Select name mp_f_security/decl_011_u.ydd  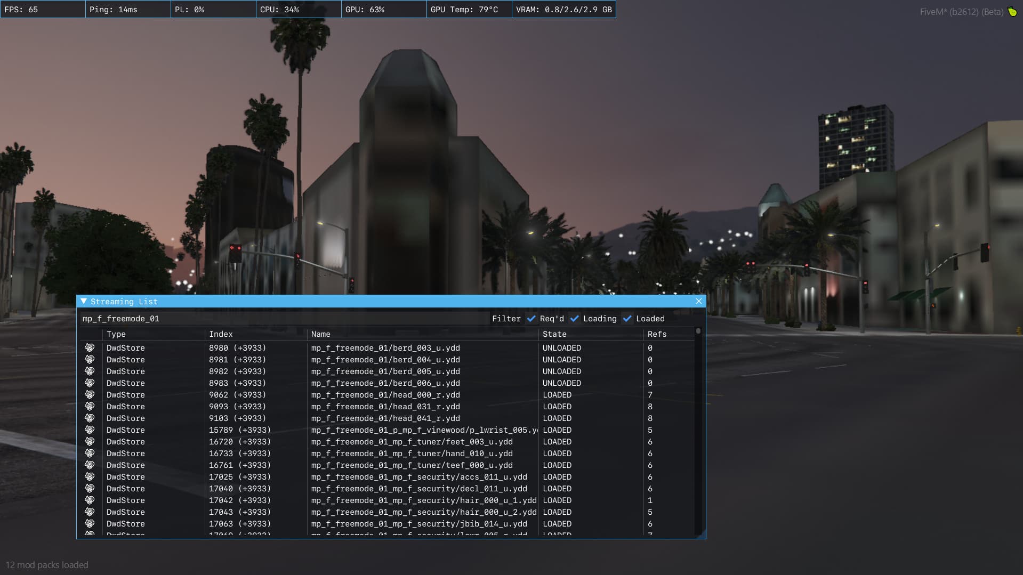pyautogui.click(x=419, y=489)
